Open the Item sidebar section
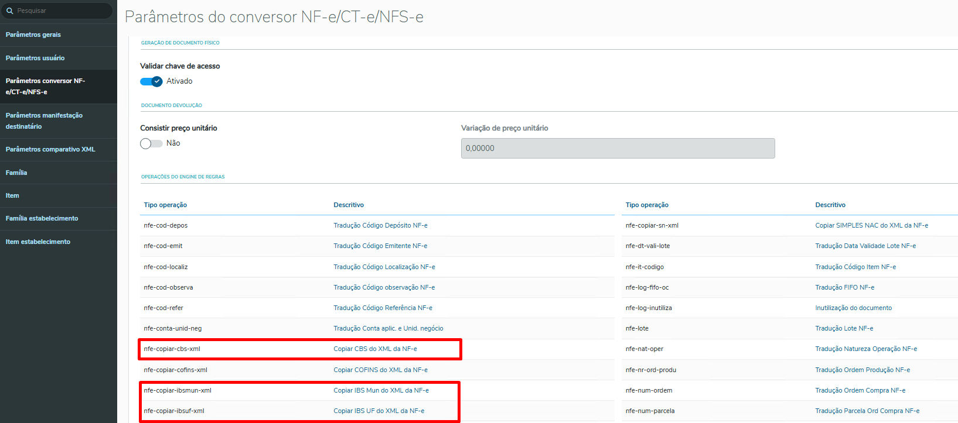The width and height of the screenshot is (958, 423). 12,196
